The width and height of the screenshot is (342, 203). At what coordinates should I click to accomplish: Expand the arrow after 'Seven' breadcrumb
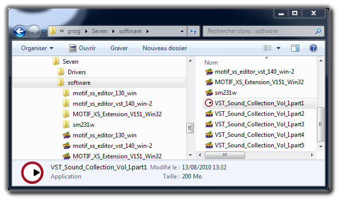coord(113,32)
